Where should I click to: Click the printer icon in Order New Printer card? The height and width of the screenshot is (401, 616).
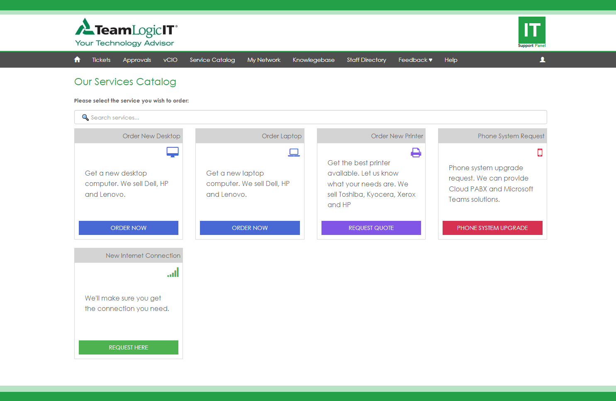click(x=416, y=153)
